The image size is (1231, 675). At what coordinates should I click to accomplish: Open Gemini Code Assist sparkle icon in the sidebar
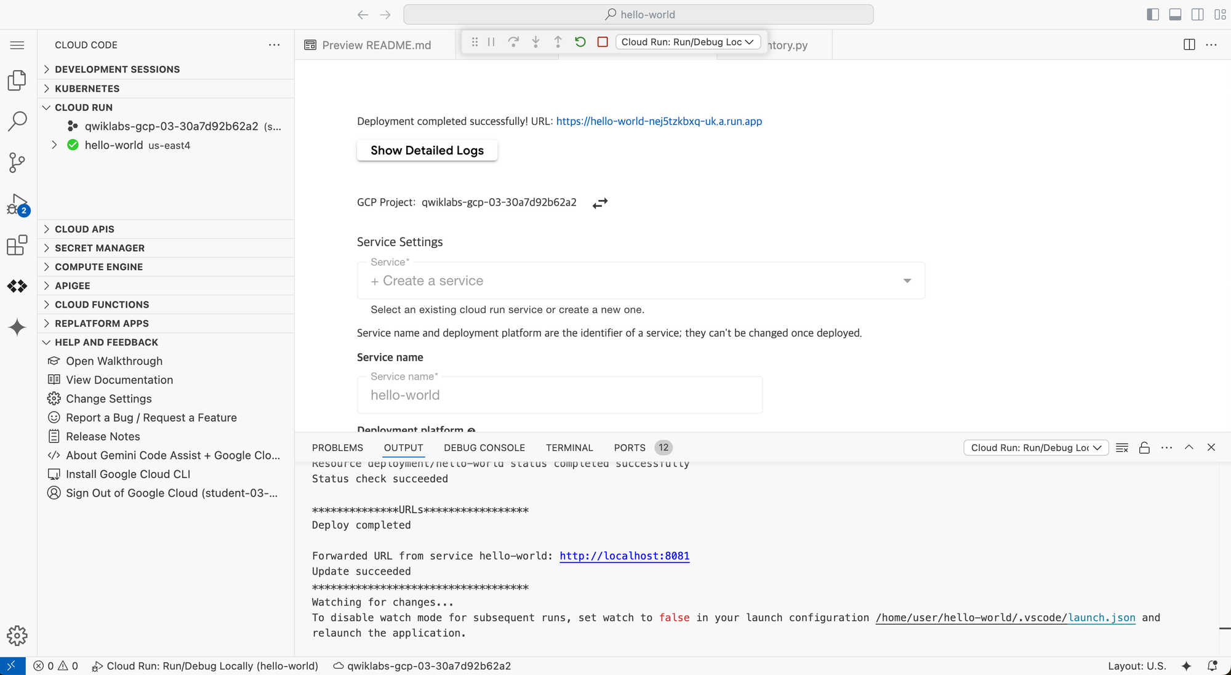point(17,327)
